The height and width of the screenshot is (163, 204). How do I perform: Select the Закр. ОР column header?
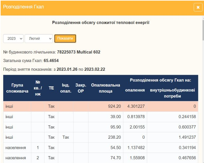pyautogui.click(x=81, y=88)
